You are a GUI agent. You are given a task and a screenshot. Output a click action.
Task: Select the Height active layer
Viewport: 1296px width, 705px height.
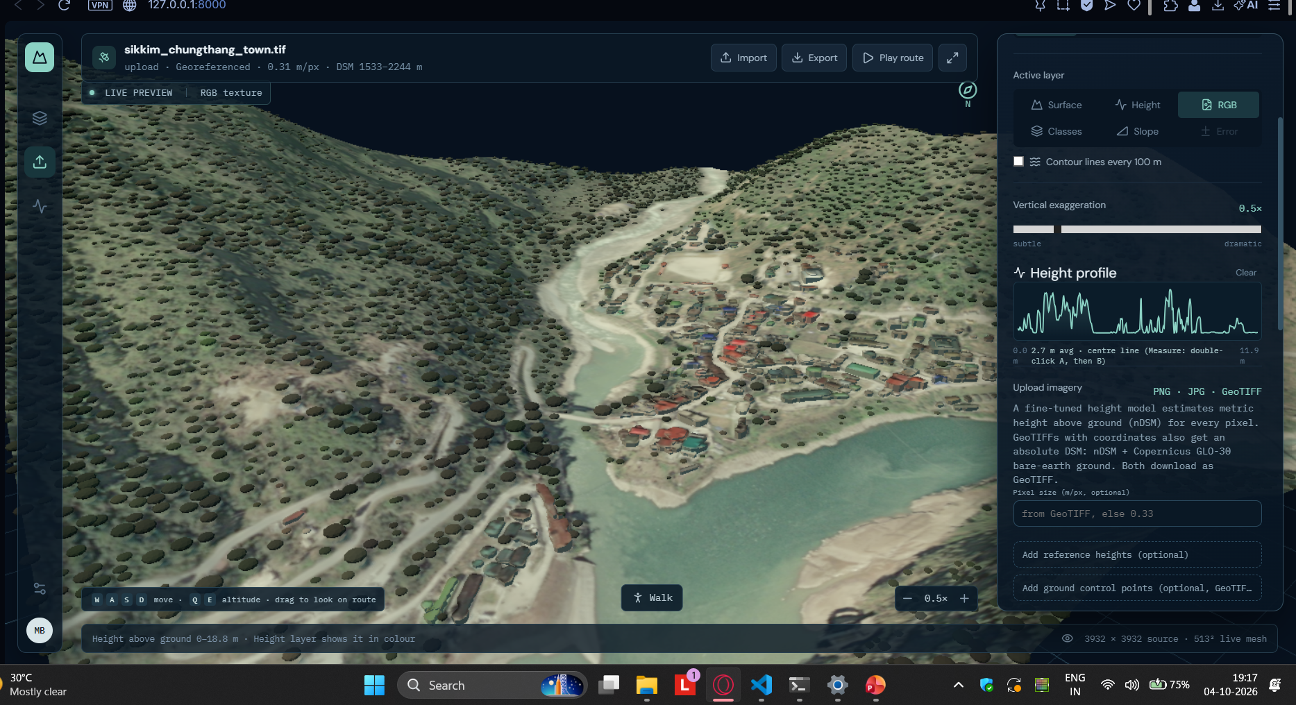[1138, 105]
